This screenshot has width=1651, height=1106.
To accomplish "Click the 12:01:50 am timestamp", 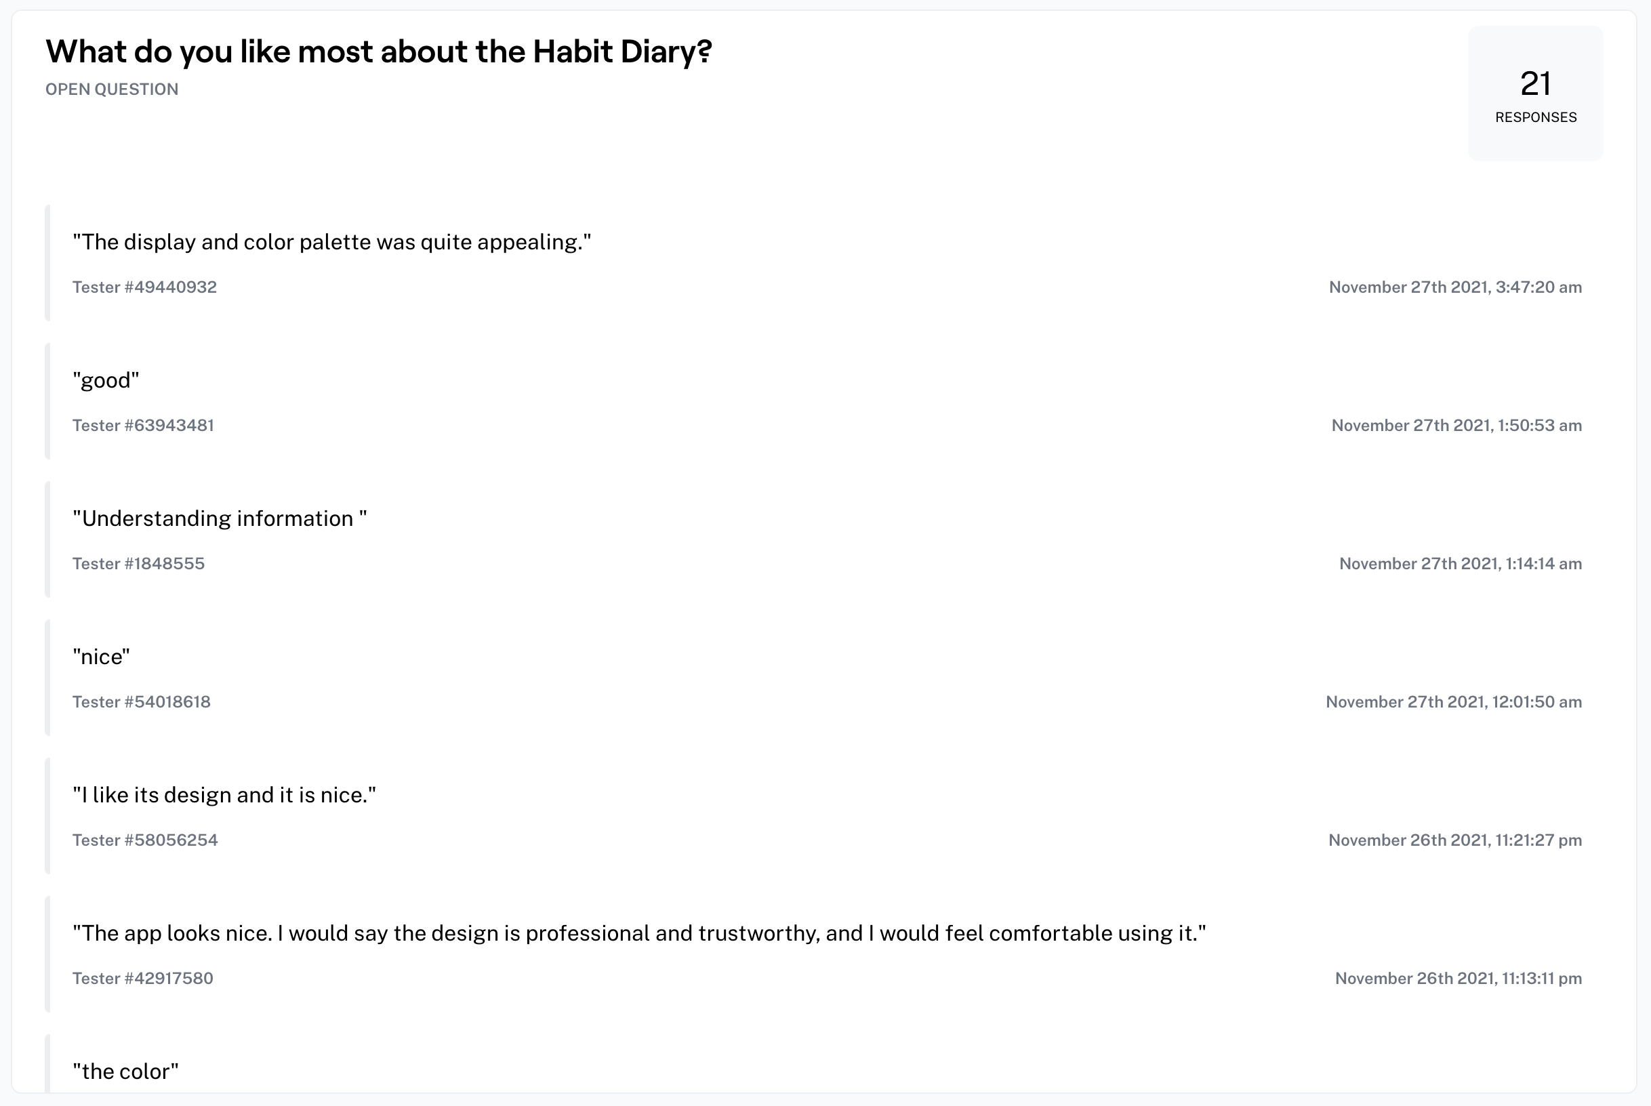I will 1453,702.
